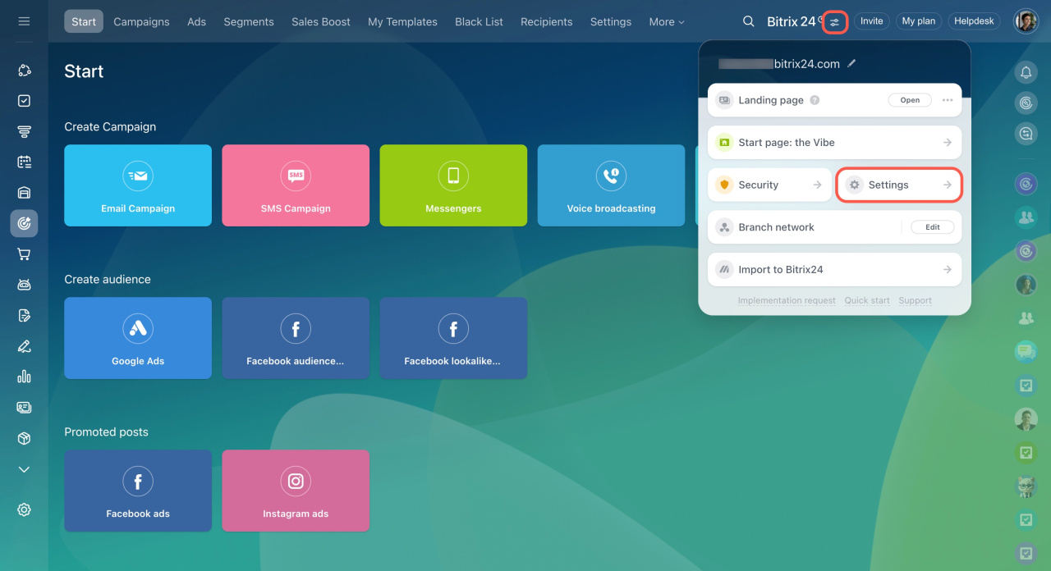Click the search magnifier icon
Screen dimensions: 1051x571
pyautogui.click(x=749, y=21)
